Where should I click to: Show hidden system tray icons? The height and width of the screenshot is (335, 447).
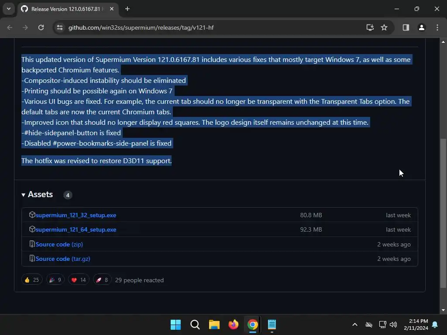point(355,325)
